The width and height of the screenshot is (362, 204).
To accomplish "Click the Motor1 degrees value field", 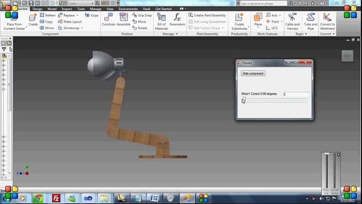I will point(295,95).
